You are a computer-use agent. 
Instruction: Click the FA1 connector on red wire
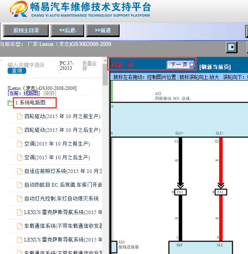point(221,192)
